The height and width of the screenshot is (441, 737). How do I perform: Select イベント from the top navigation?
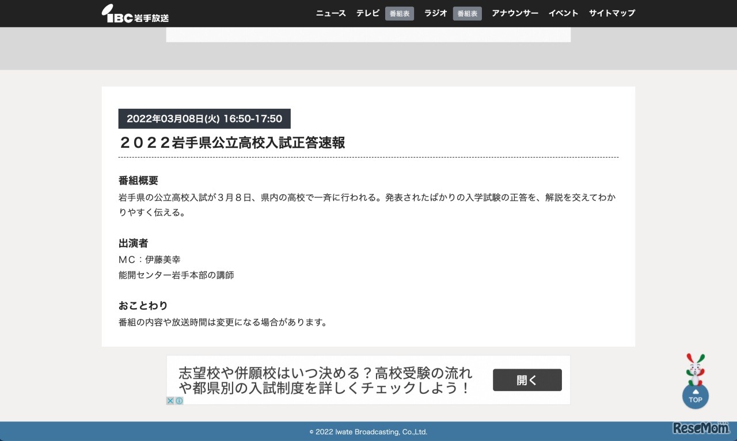(563, 13)
